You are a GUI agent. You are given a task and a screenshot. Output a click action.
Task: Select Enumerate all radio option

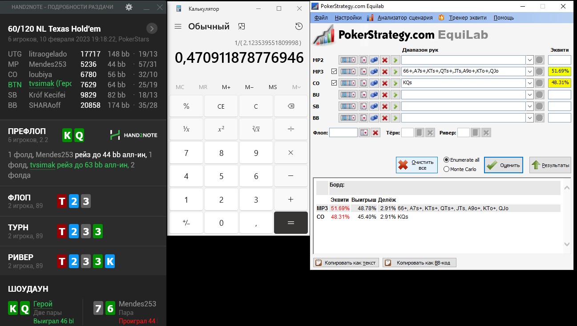[x=461, y=160]
